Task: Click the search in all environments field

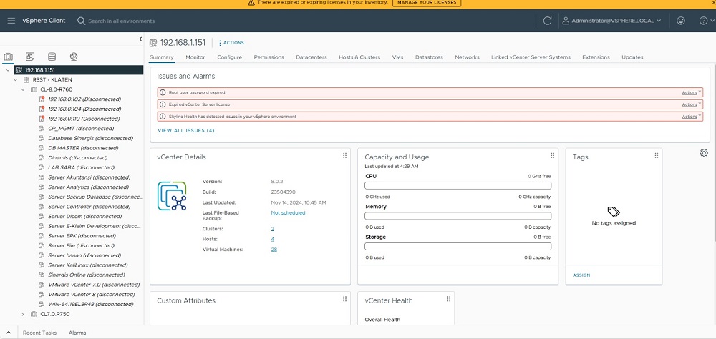Action: tap(122, 21)
